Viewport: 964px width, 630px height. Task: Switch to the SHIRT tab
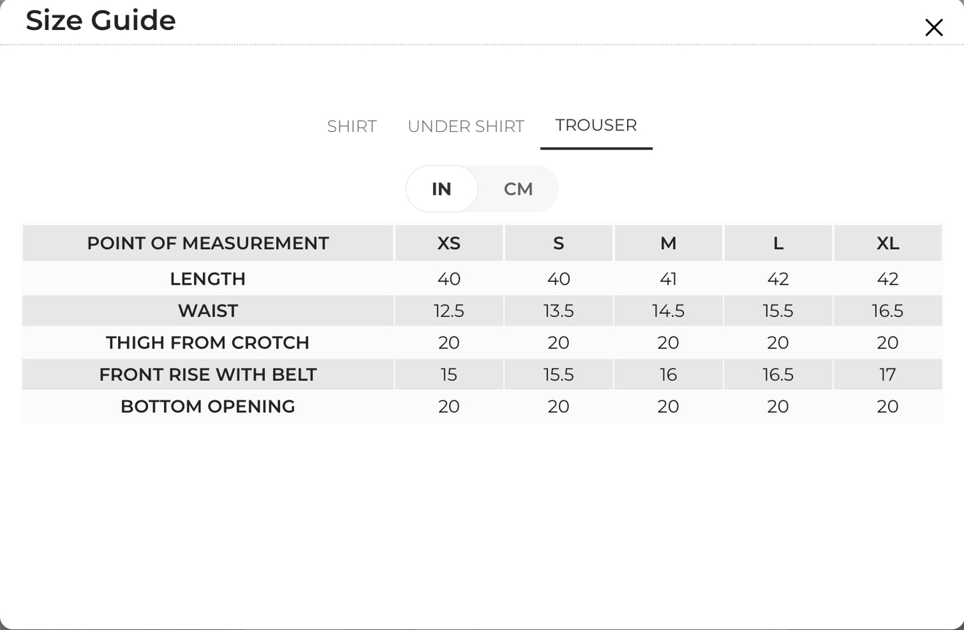click(x=352, y=126)
